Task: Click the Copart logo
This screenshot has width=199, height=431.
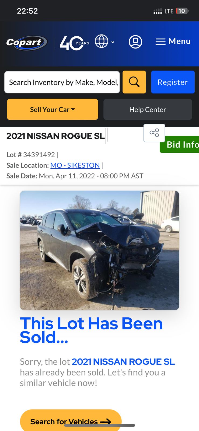Action: (x=27, y=43)
